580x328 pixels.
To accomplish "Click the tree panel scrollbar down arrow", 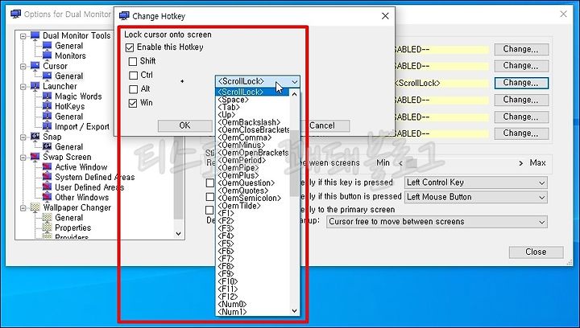I will pyautogui.click(x=178, y=234).
